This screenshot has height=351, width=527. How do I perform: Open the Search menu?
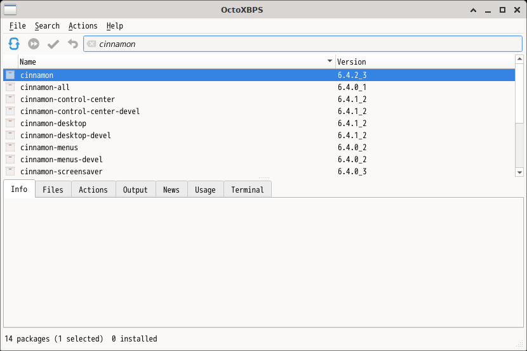point(47,26)
